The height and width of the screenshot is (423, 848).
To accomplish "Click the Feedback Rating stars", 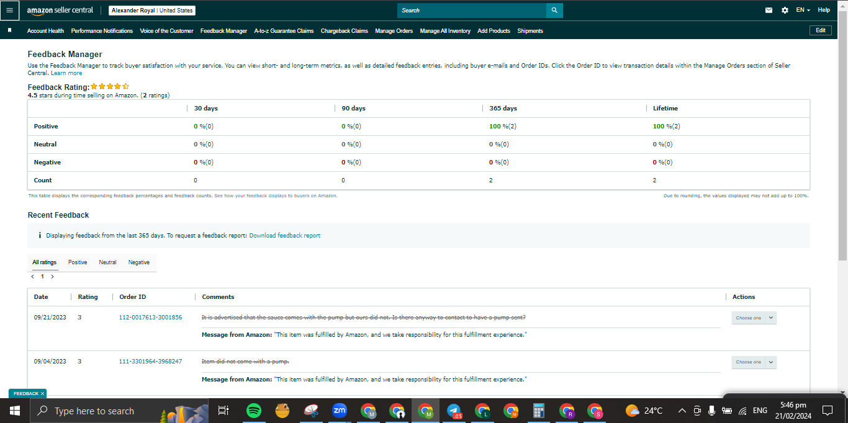I will [x=110, y=87].
